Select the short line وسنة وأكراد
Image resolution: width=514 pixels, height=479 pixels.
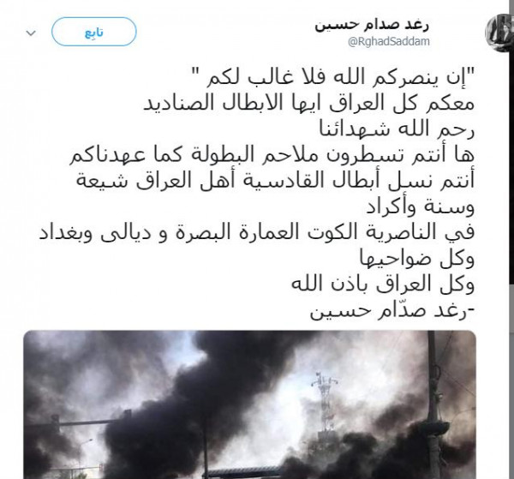(421, 207)
